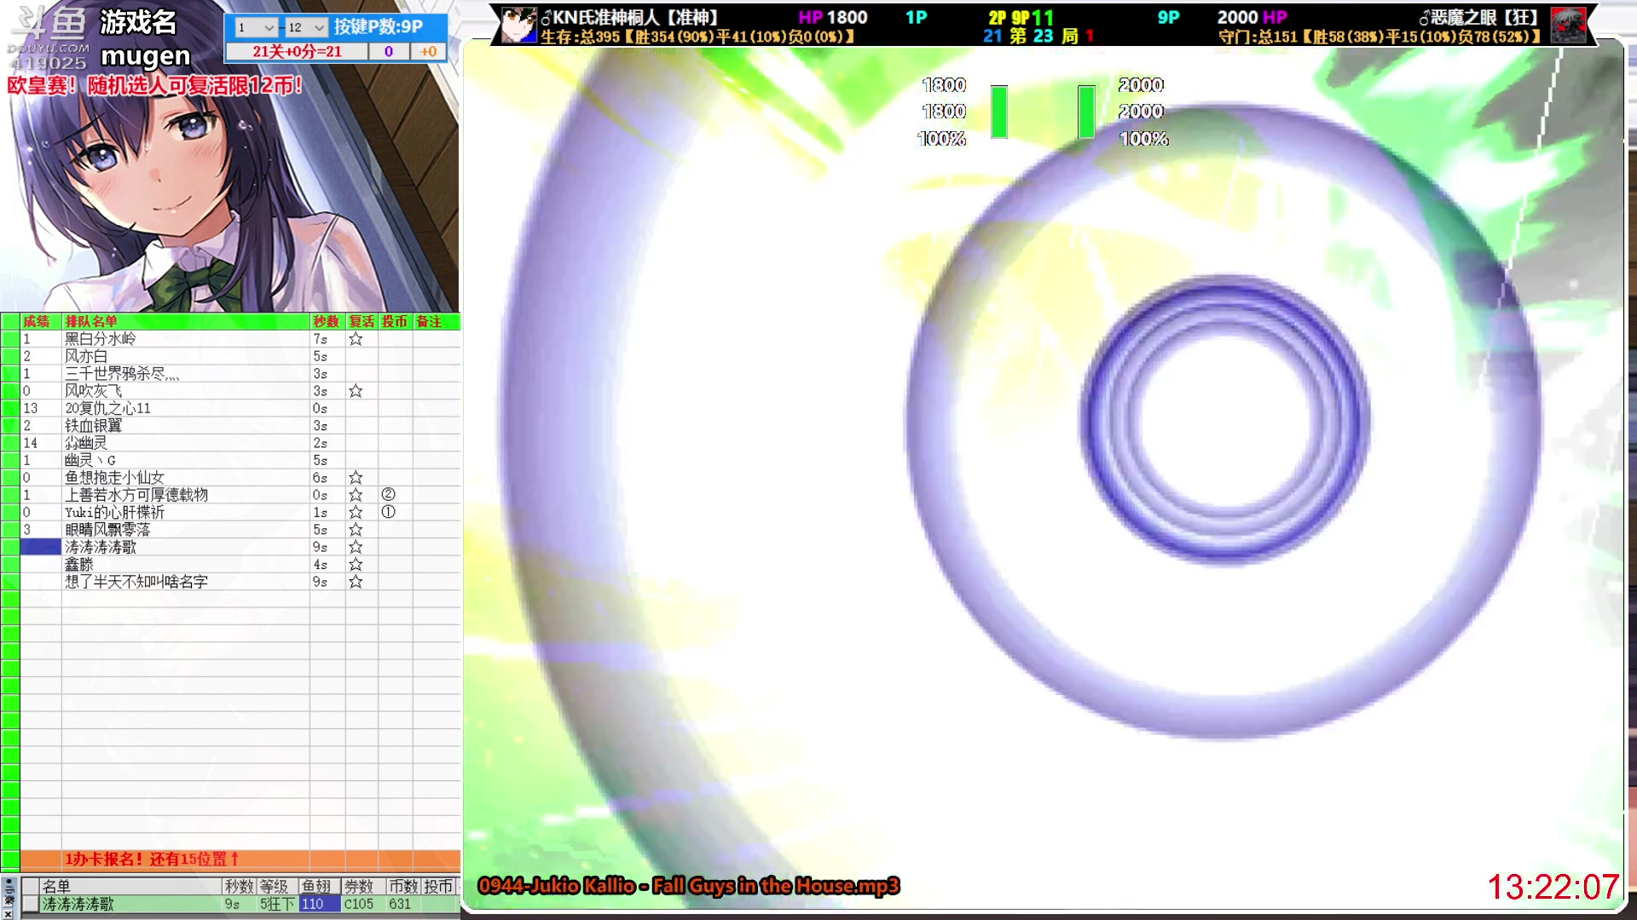Image resolution: width=1637 pixels, height=920 pixels.
Task: Open the dropdown showing value 1
Action: (256, 27)
